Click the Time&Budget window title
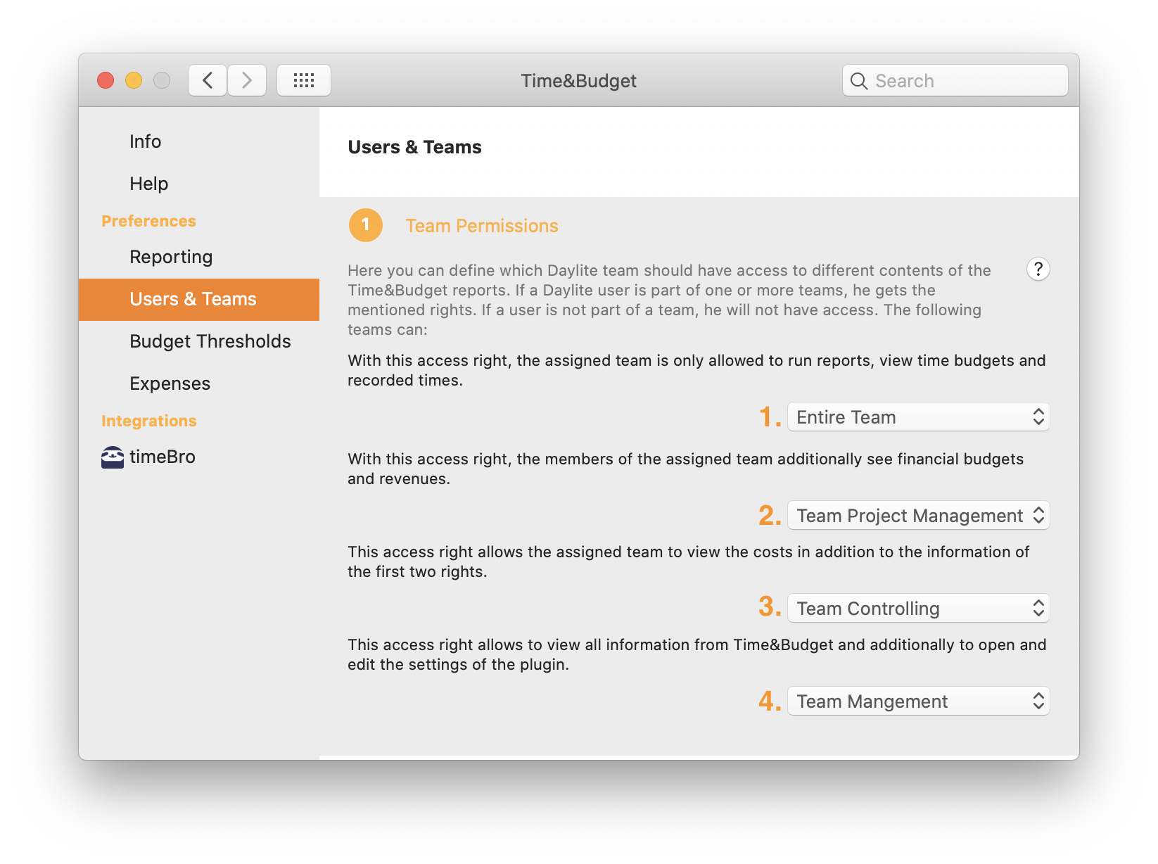1158x864 pixels. [x=579, y=81]
